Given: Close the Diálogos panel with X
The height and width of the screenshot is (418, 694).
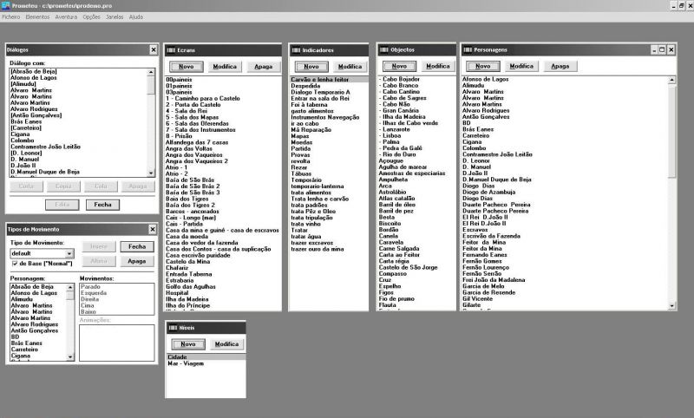Looking at the screenshot, I should point(154,50).
